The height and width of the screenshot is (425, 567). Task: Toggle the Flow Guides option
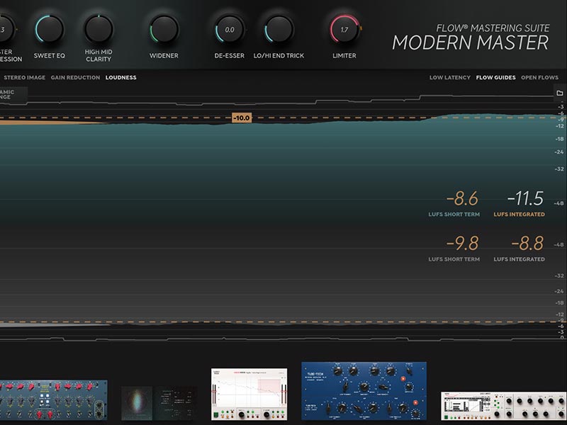click(x=494, y=77)
